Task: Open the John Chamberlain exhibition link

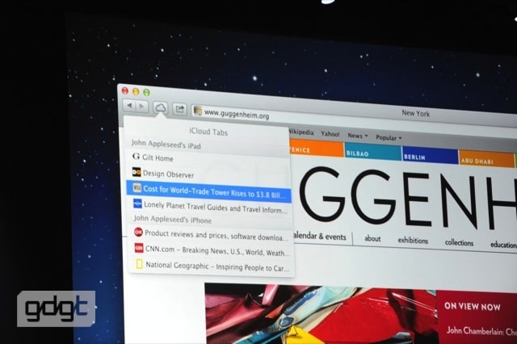Action: click(481, 331)
